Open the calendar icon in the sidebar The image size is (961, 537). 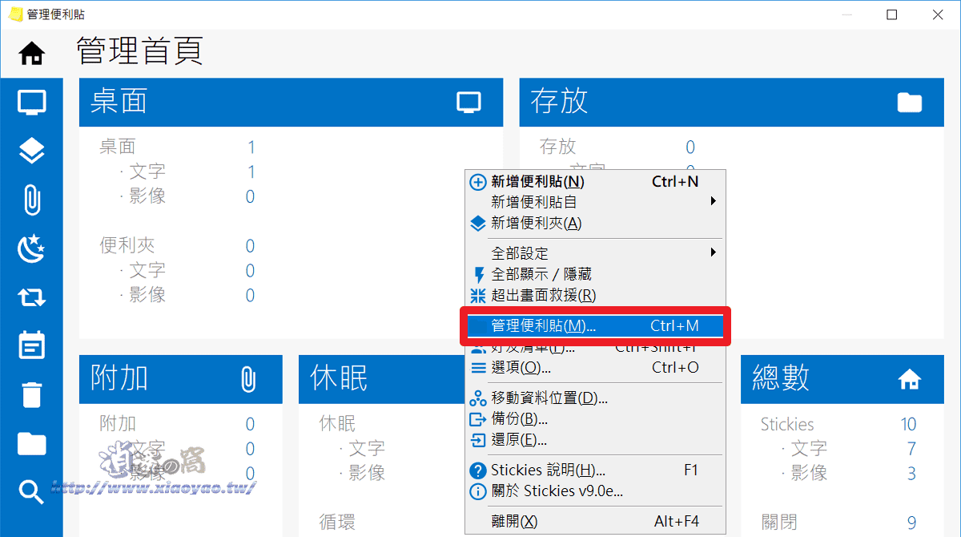(32, 345)
